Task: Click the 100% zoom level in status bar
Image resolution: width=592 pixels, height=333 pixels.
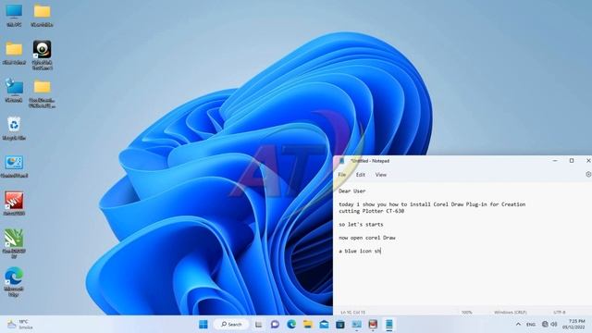Action: point(466,313)
